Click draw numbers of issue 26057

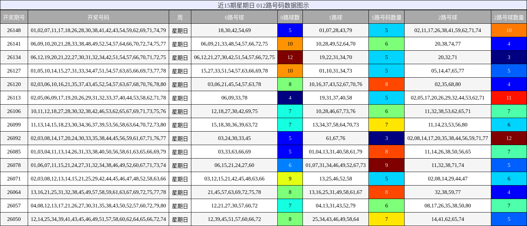coord(98,206)
